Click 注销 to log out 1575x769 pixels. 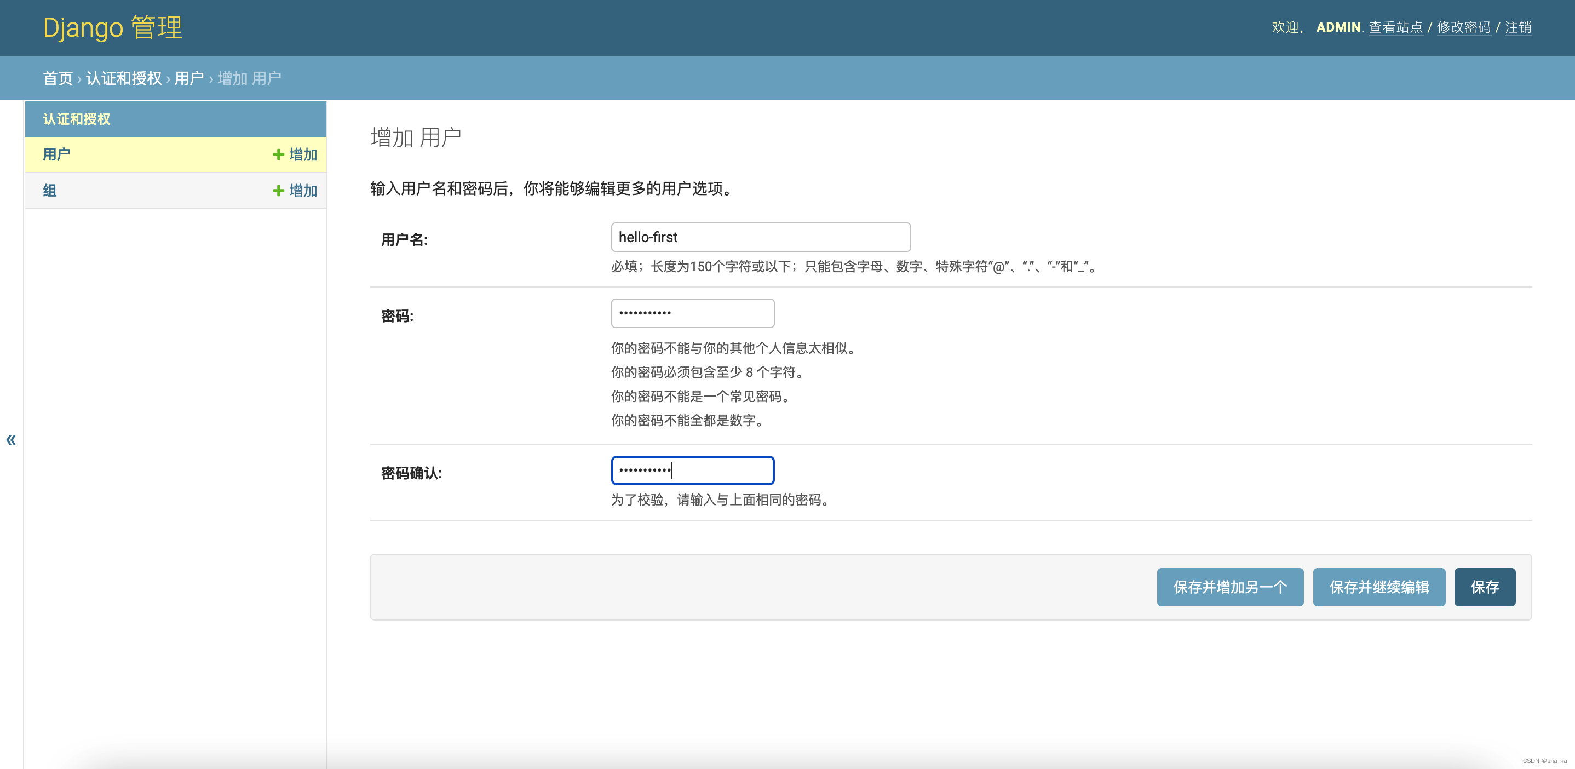(1518, 27)
